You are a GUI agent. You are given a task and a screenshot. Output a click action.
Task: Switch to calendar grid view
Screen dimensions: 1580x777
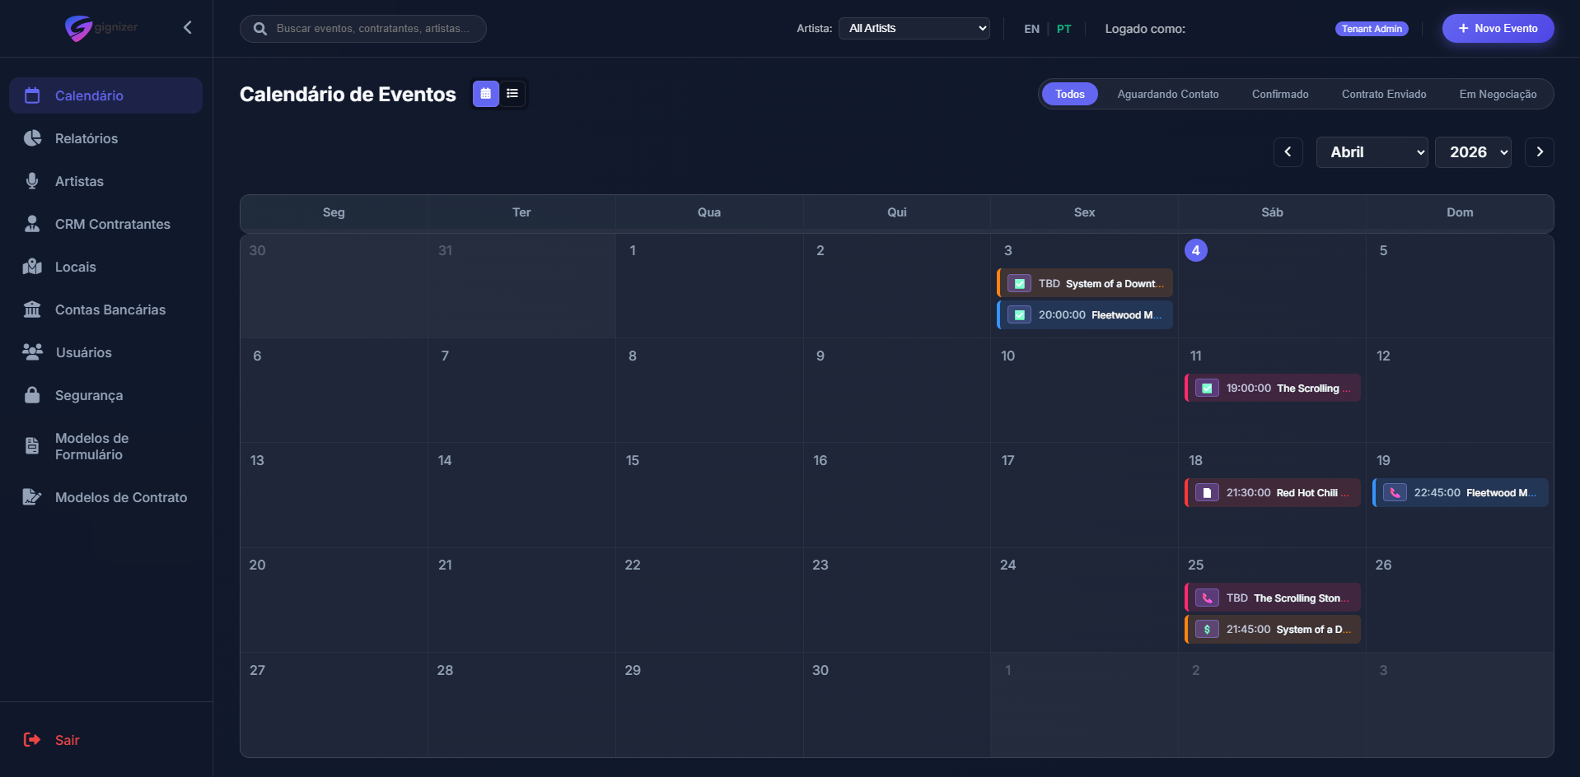[485, 94]
